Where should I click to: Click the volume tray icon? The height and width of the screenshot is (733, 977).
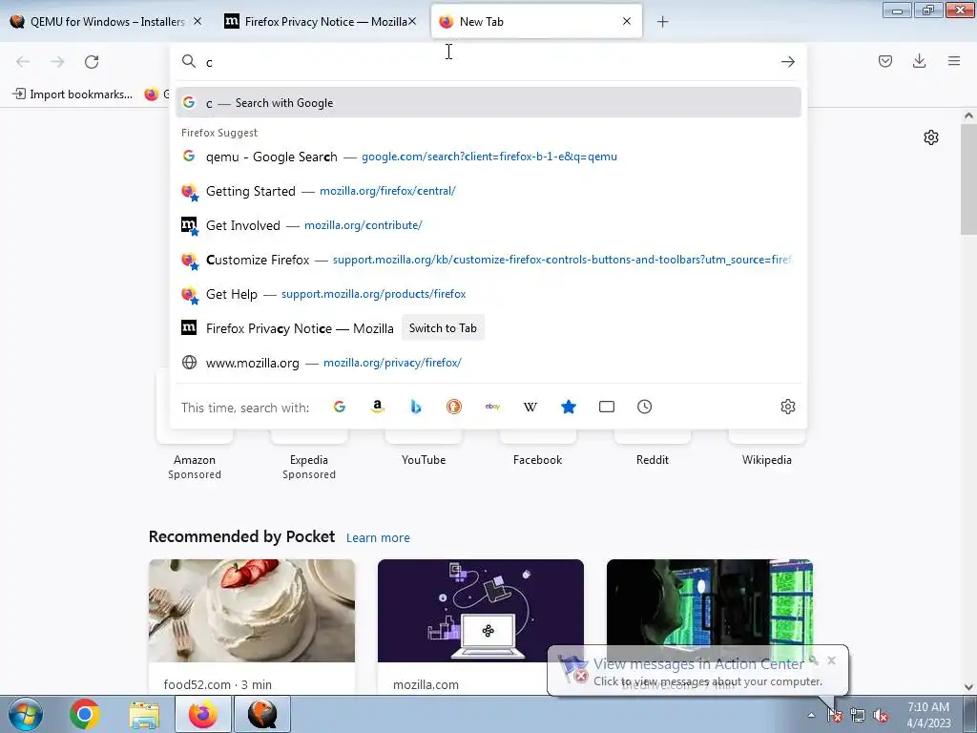881,716
